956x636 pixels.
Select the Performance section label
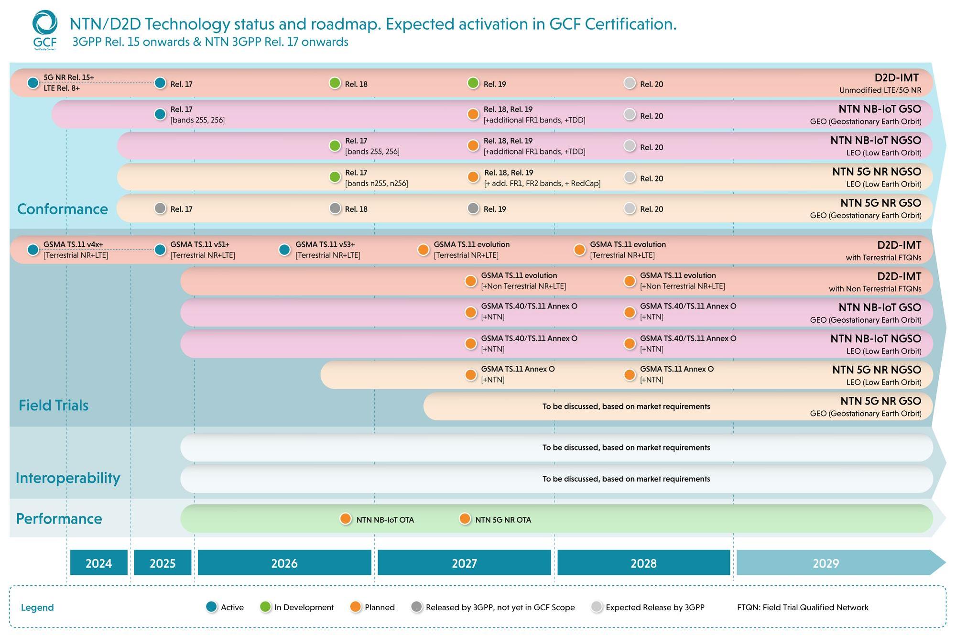click(x=59, y=519)
